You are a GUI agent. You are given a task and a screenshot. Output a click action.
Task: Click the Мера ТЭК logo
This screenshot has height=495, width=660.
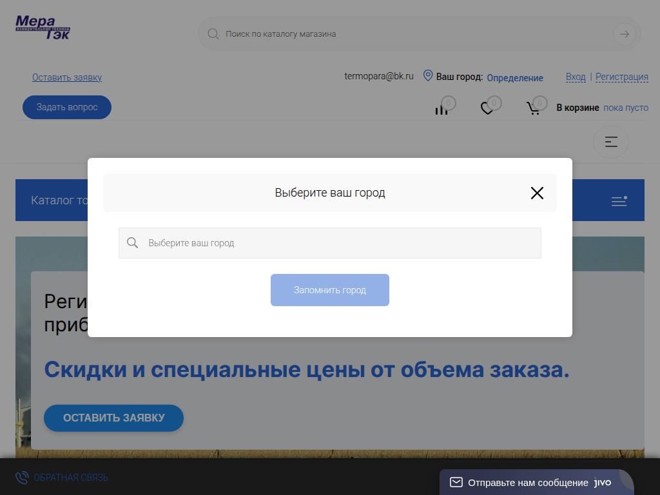click(43, 28)
